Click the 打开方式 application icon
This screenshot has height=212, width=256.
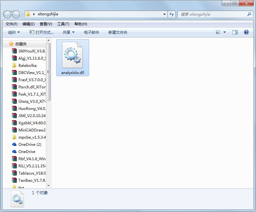[32, 32]
